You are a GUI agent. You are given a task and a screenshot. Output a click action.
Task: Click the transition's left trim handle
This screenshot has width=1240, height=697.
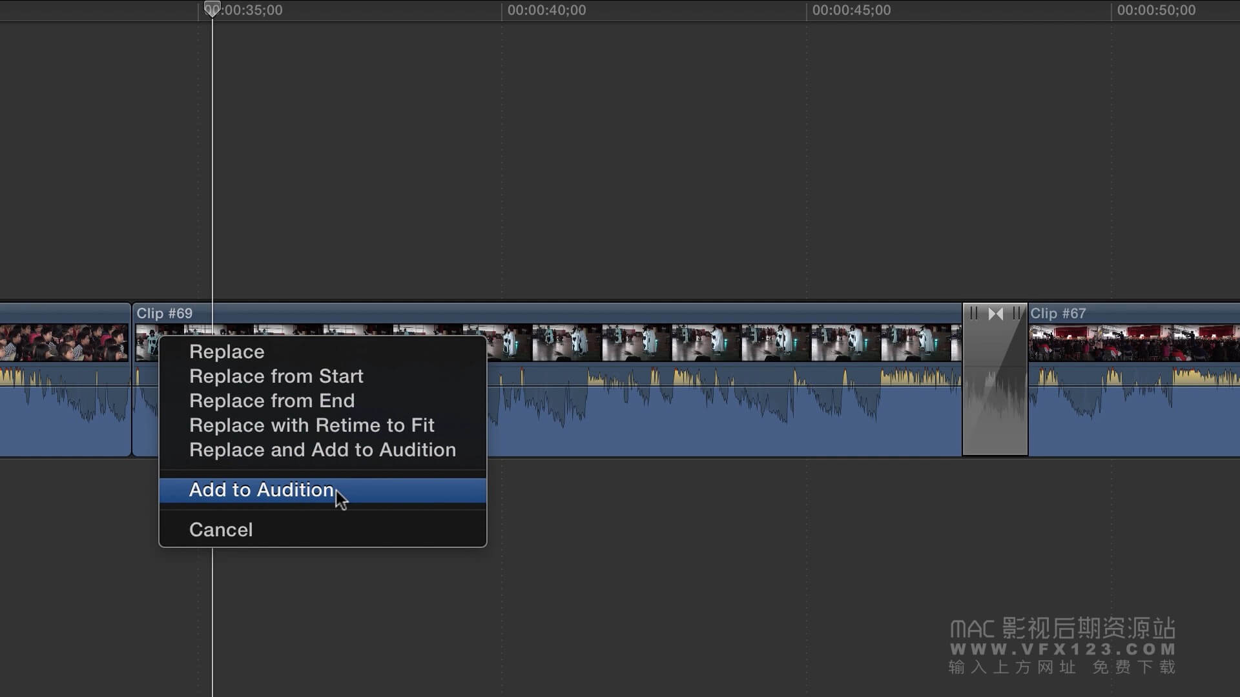(974, 314)
